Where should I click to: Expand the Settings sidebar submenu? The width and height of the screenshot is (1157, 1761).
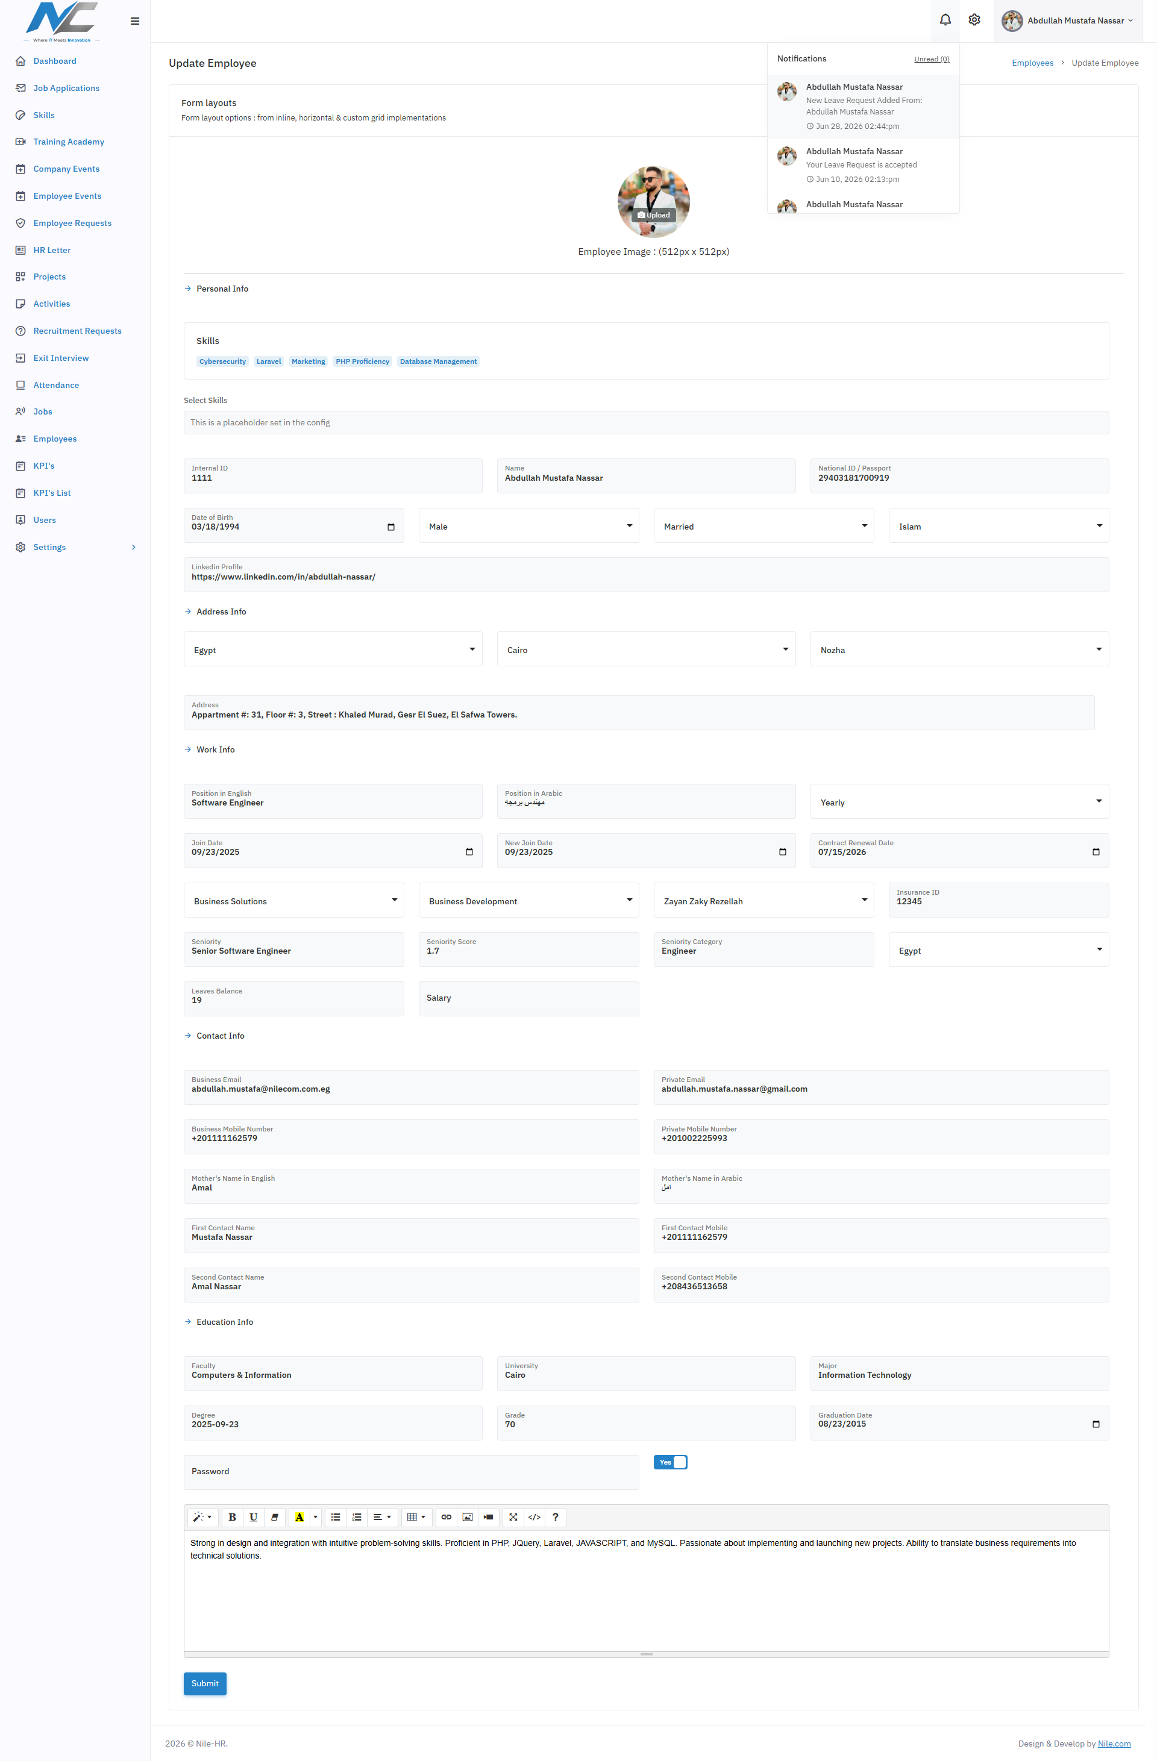pos(75,547)
